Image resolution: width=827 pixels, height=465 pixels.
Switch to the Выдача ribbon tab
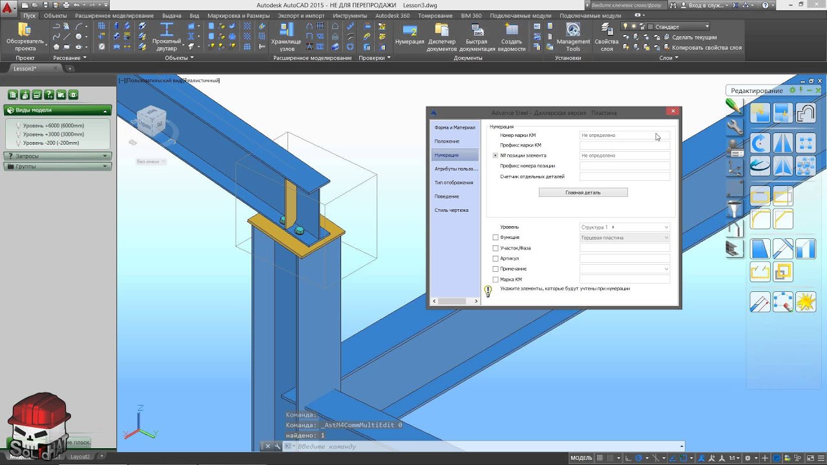pos(172,15)
